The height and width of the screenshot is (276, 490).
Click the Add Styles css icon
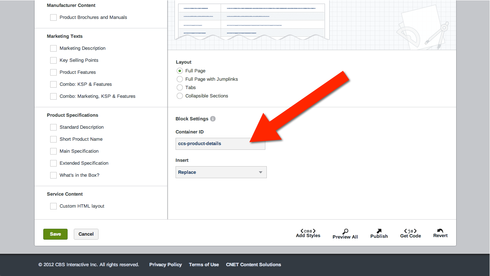308,231
